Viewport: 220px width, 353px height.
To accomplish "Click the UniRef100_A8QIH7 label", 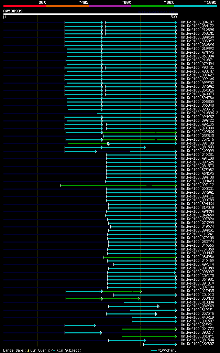I will [198, 71].
